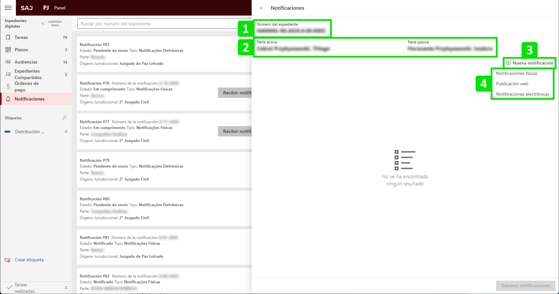Click the Etiquetas search magnifier icon

click(65, 118)
